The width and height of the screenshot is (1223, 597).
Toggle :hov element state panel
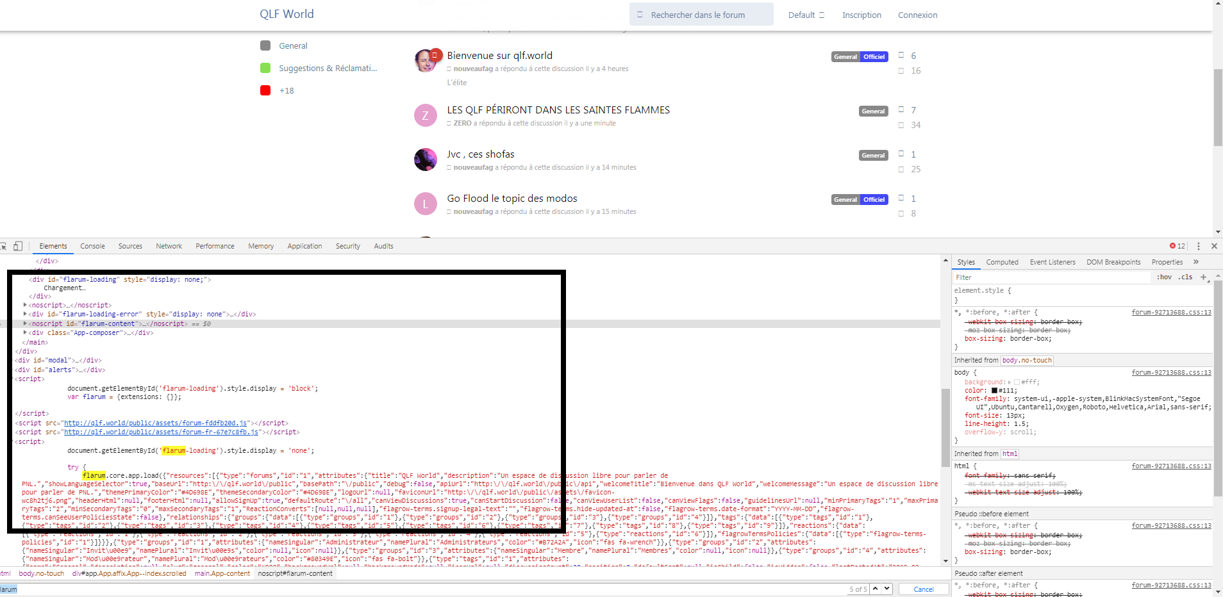click(1164, 277)
